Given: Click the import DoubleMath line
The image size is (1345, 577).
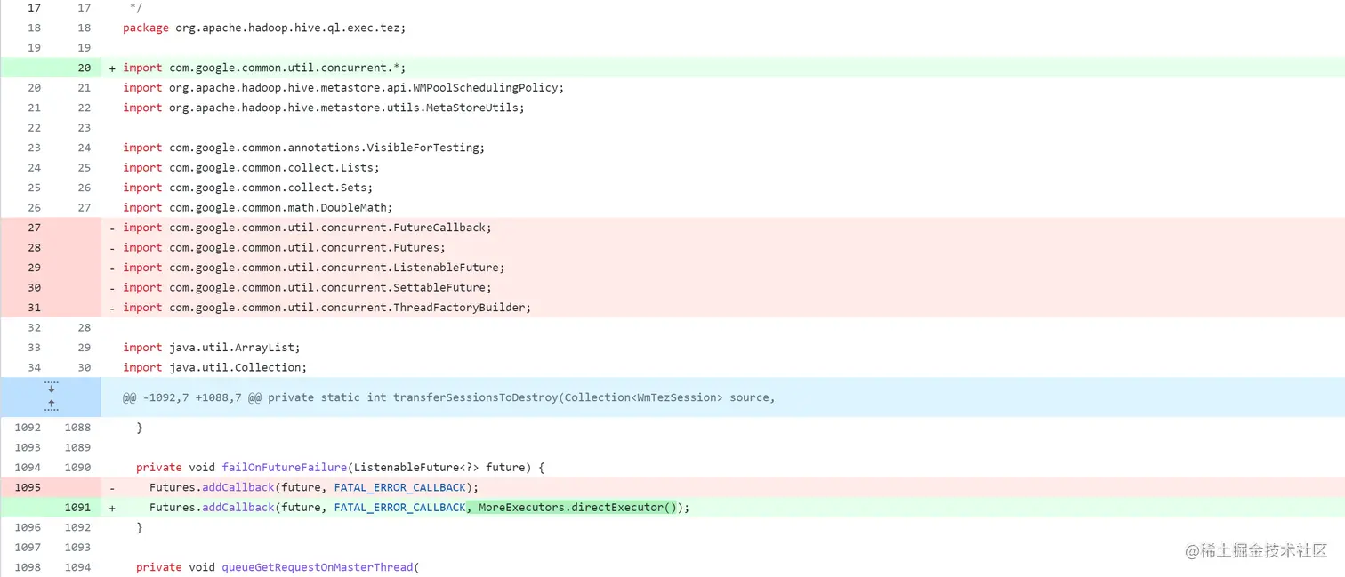Looking at the screenshot, I should 257,207.
